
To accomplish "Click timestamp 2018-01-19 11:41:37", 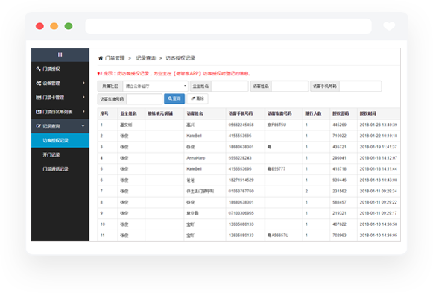I will (x=379, y=147).
